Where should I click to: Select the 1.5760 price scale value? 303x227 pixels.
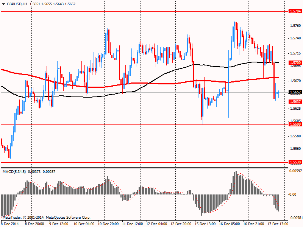(x=296, y=26)
